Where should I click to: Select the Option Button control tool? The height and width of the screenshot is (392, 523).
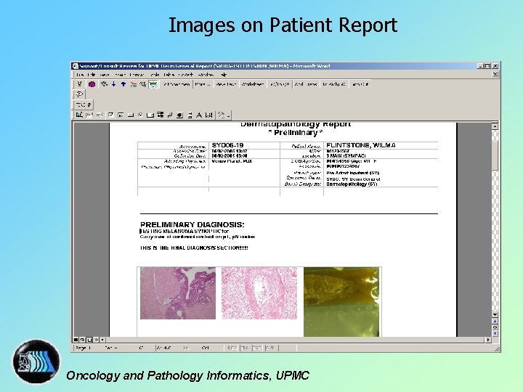(x=140, y=115)
